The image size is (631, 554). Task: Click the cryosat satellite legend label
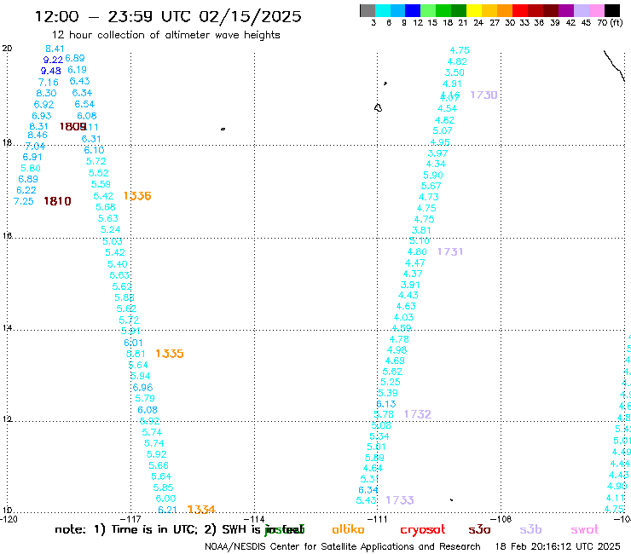tap(423, 530)
